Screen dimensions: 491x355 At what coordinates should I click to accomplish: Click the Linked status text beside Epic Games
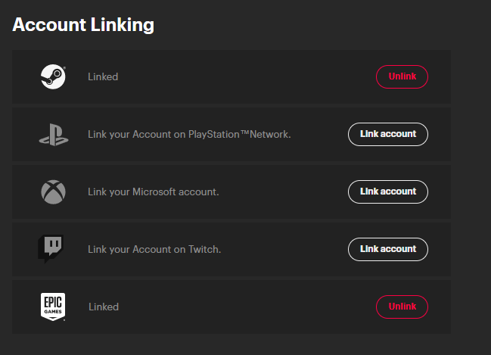coord(104,307)
